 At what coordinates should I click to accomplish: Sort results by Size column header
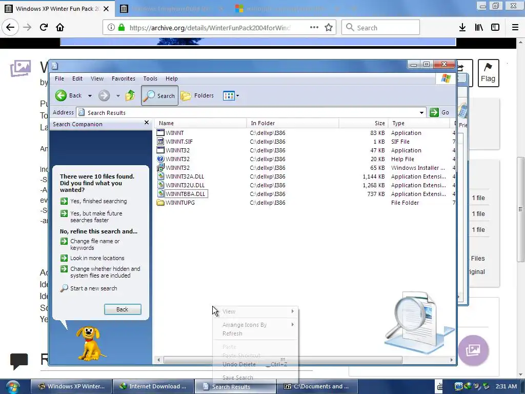click(x=364, y=123)
